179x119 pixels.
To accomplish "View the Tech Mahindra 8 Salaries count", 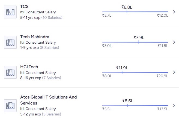I will pyautogui.click(x=49, y=48).
